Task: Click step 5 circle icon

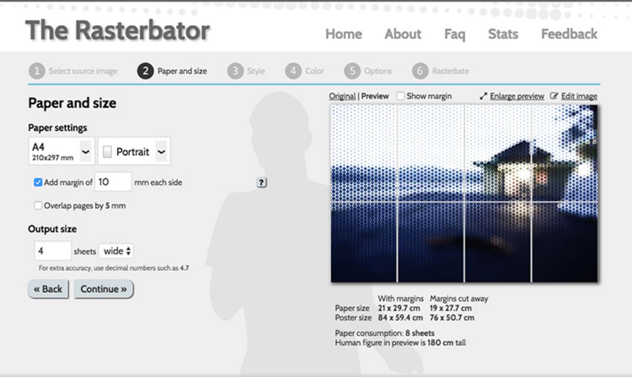Action: [x=352, y=71]
